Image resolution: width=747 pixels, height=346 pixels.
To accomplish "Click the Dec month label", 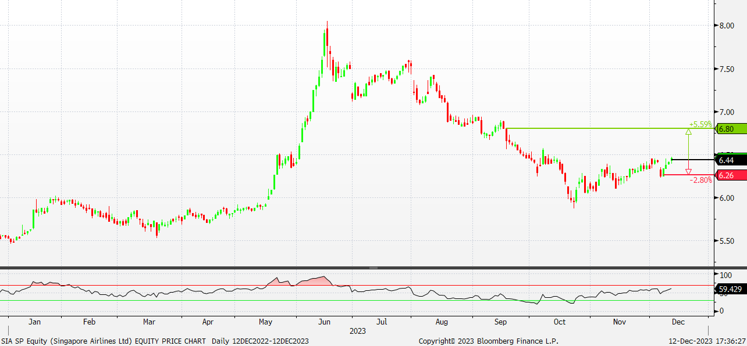I will (679, 321).
